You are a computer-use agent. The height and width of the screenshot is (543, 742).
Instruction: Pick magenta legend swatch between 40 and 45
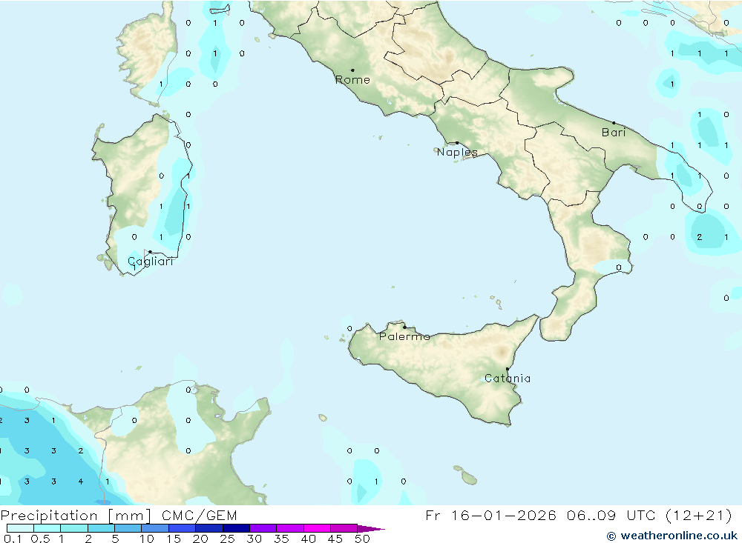(317, 528)
